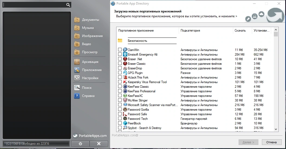Select the Password Safe app name
Screen dimensions: 286x149
coord(137,114)
